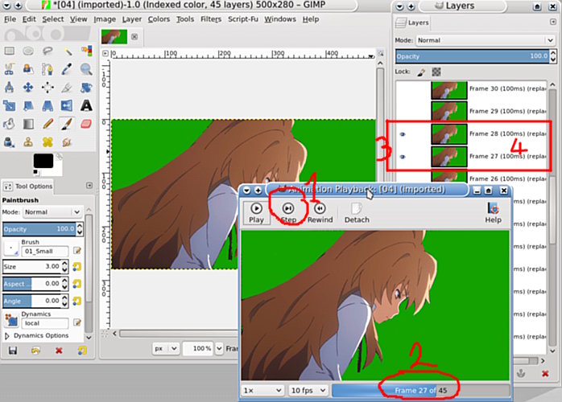The image size is (562, 402).
Task: Select the Rectangle Select tool
Action: coord(10,51)
